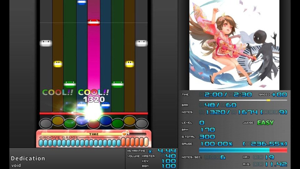The width and height of the screenshot is (300, 169).
Task: Click the AVG. value 11.42
Action: pyautogui.click(x=276, y=164)
